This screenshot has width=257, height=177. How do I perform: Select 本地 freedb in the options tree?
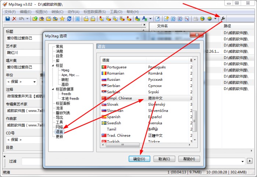[70, 98]
